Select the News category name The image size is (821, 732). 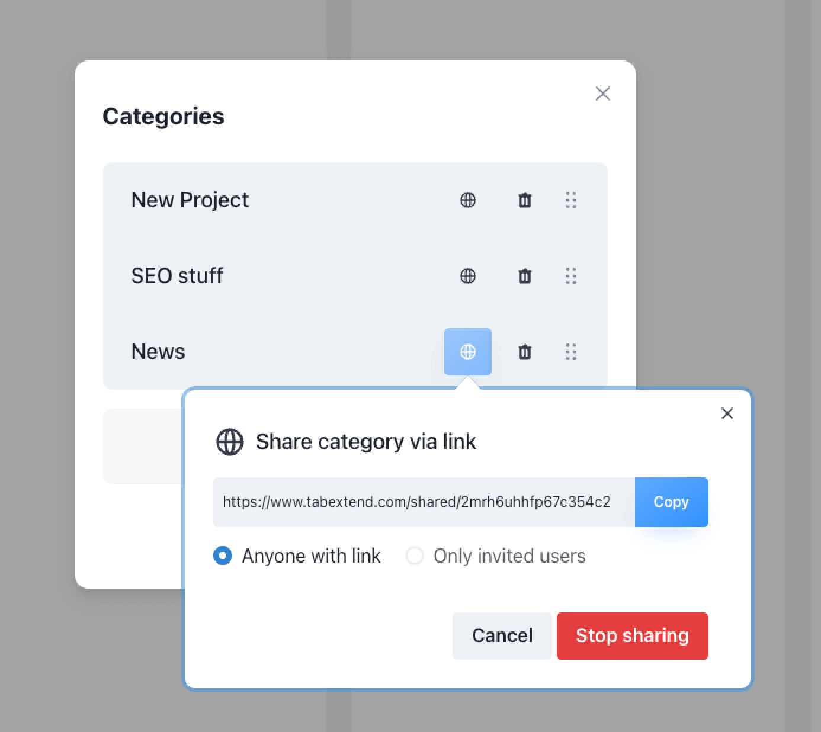(158, 352)
